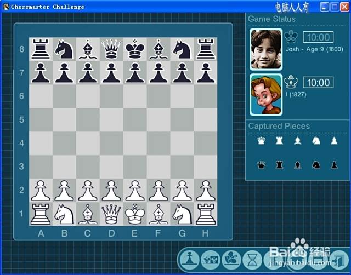This screenshot has height=275, width=351.
Task: Select the white pawn on F2
Action: click(x=158, y=191)
